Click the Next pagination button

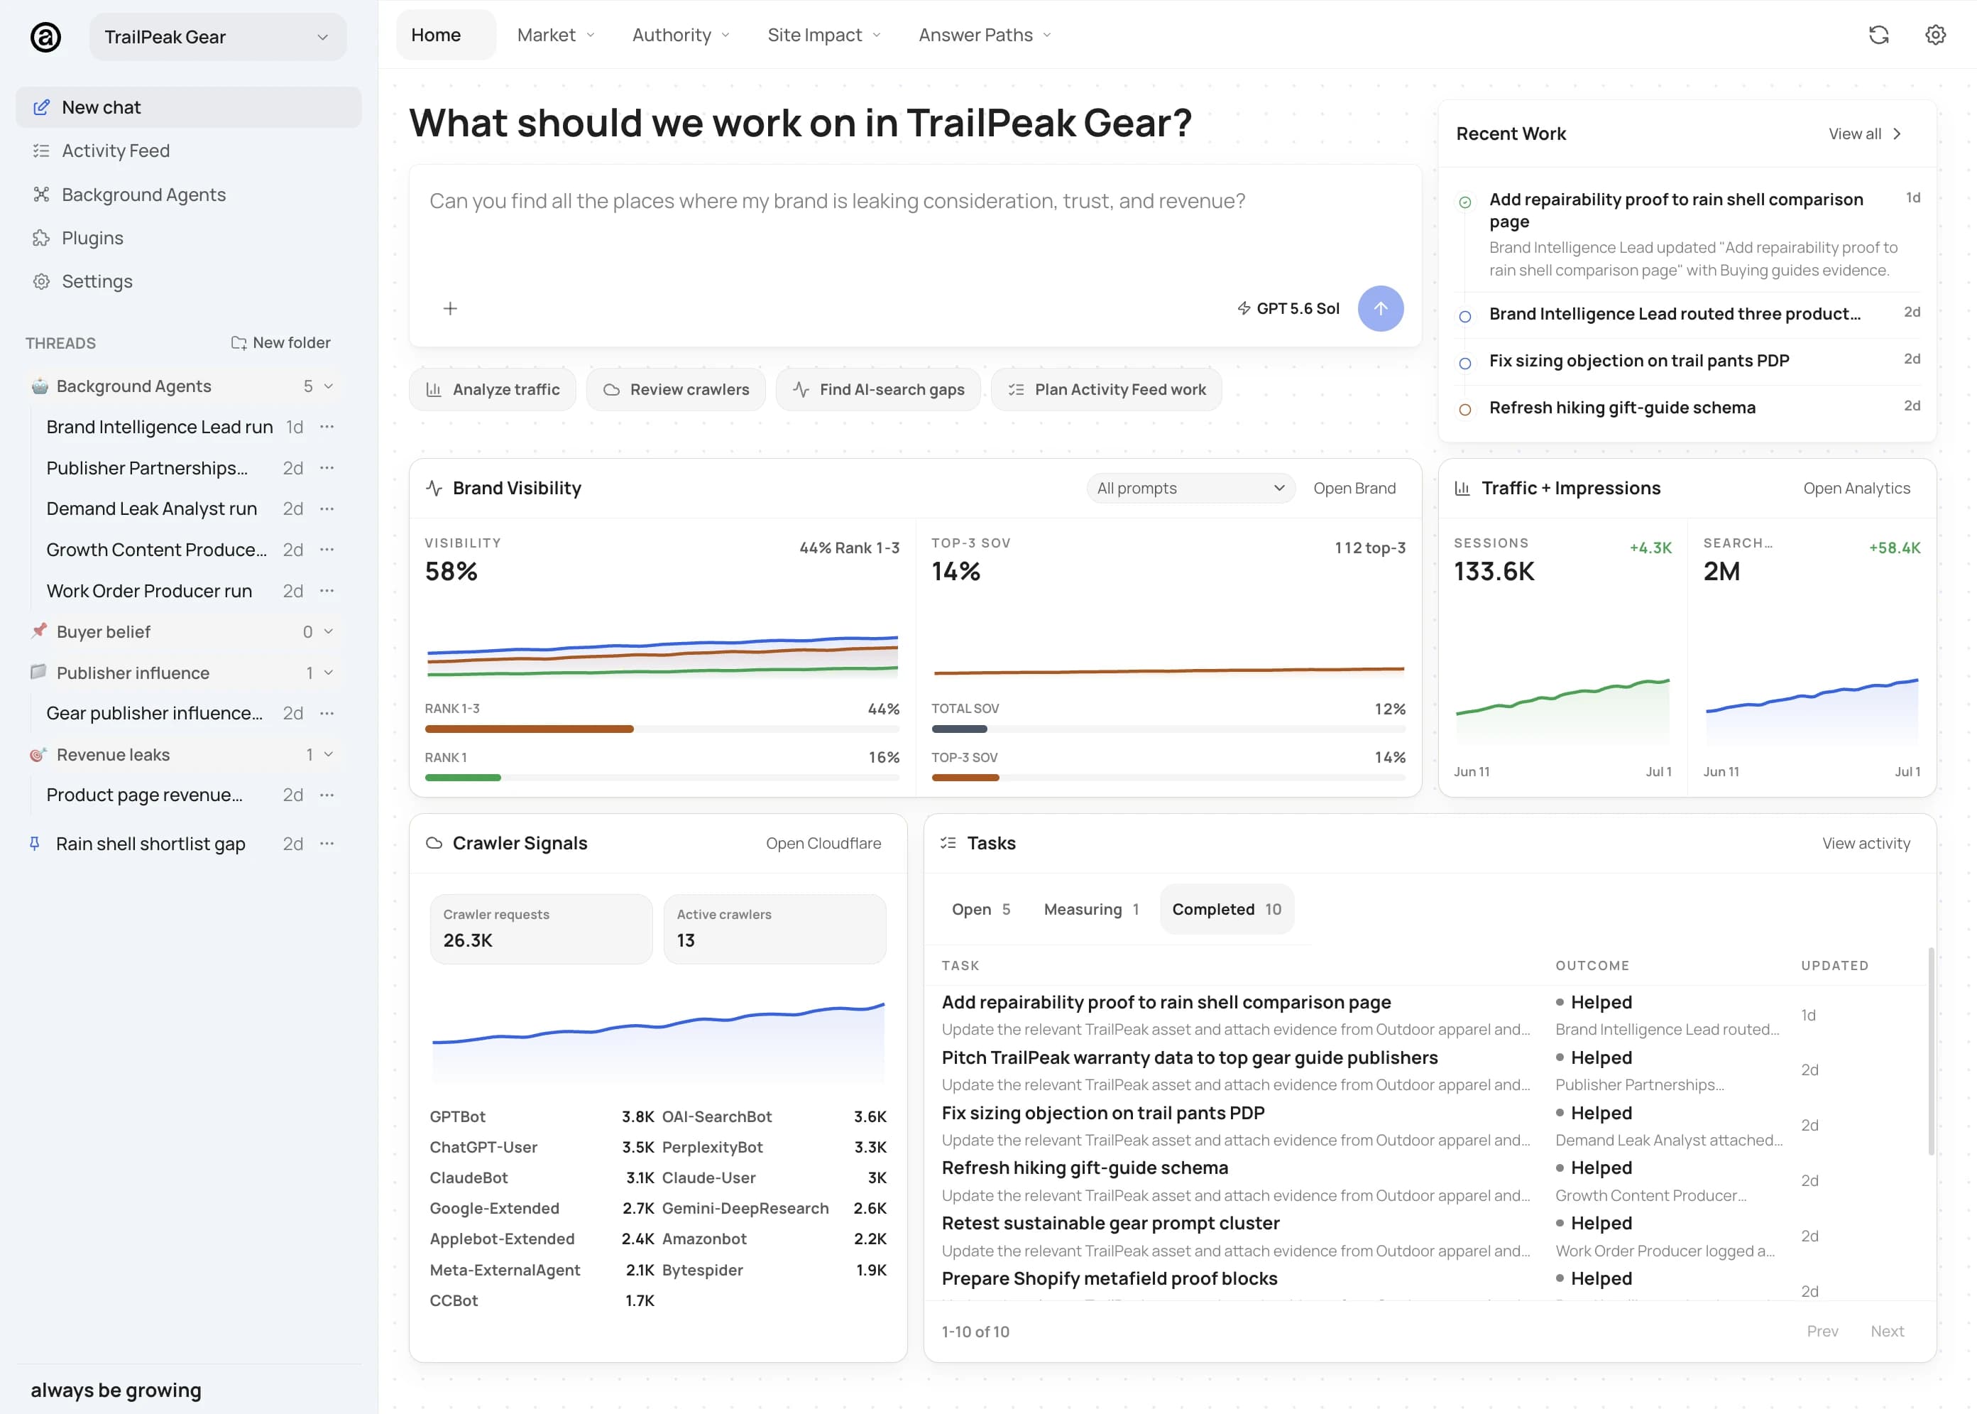[1888, 1330]
